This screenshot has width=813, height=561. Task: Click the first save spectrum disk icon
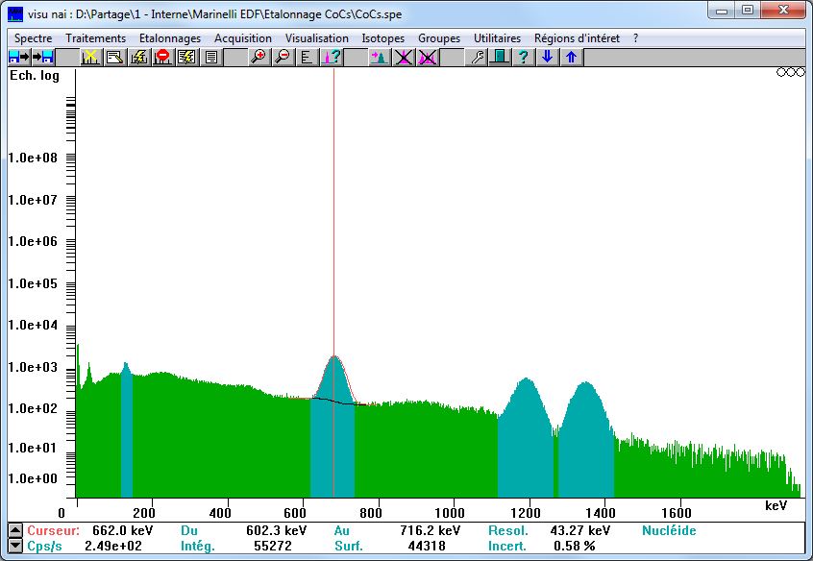[18, 58]
